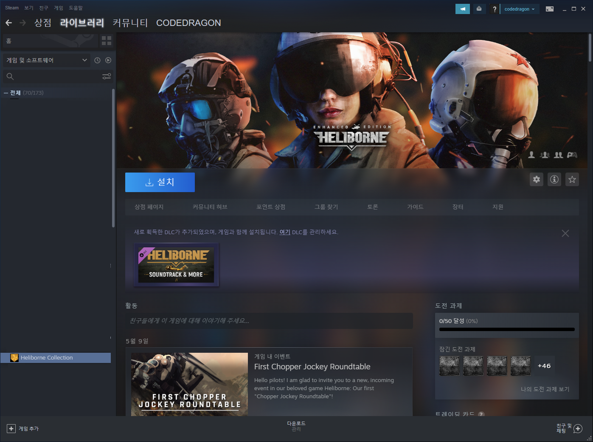593x442 pixels.
Task: Click the library search magnifier icon
Action: [x=10, y=76]
